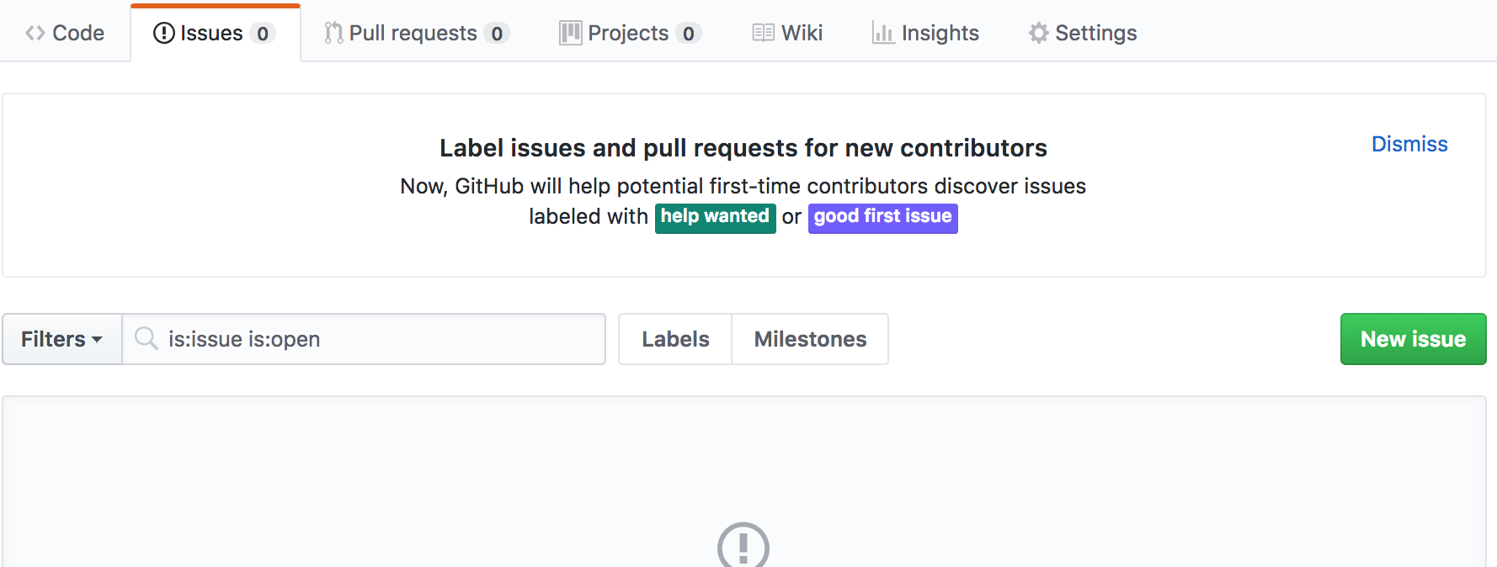Image resolution: width=1497 pixels, height=567 pixels.
Task: Click the help wanted label
Action: click(715, 217)
